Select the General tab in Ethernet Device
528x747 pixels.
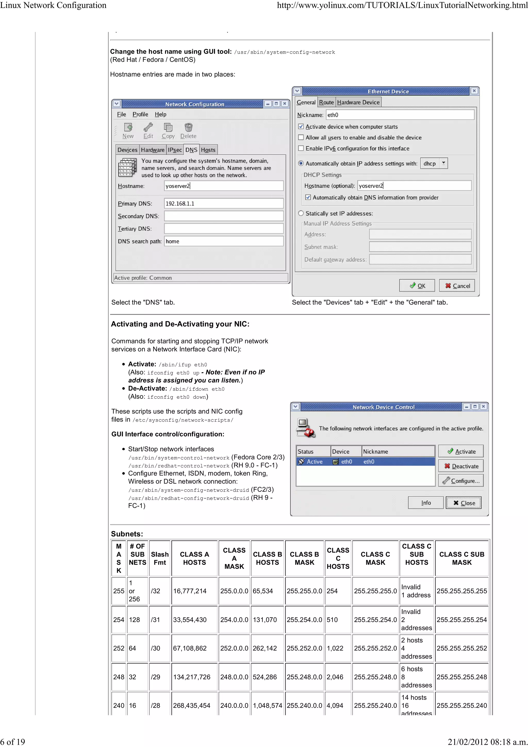click(x=306, y=102)
